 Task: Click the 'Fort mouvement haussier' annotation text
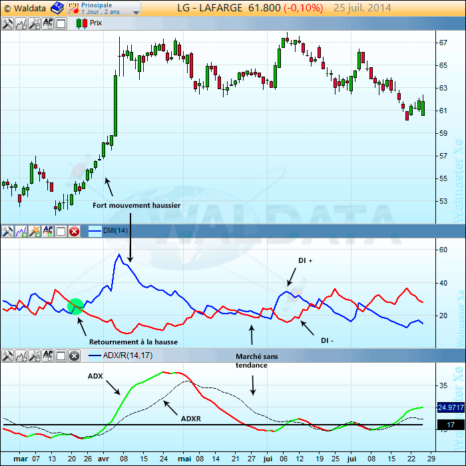[136, 205]
